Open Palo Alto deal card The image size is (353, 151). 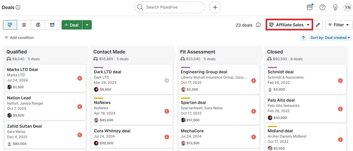click(306, 109)
